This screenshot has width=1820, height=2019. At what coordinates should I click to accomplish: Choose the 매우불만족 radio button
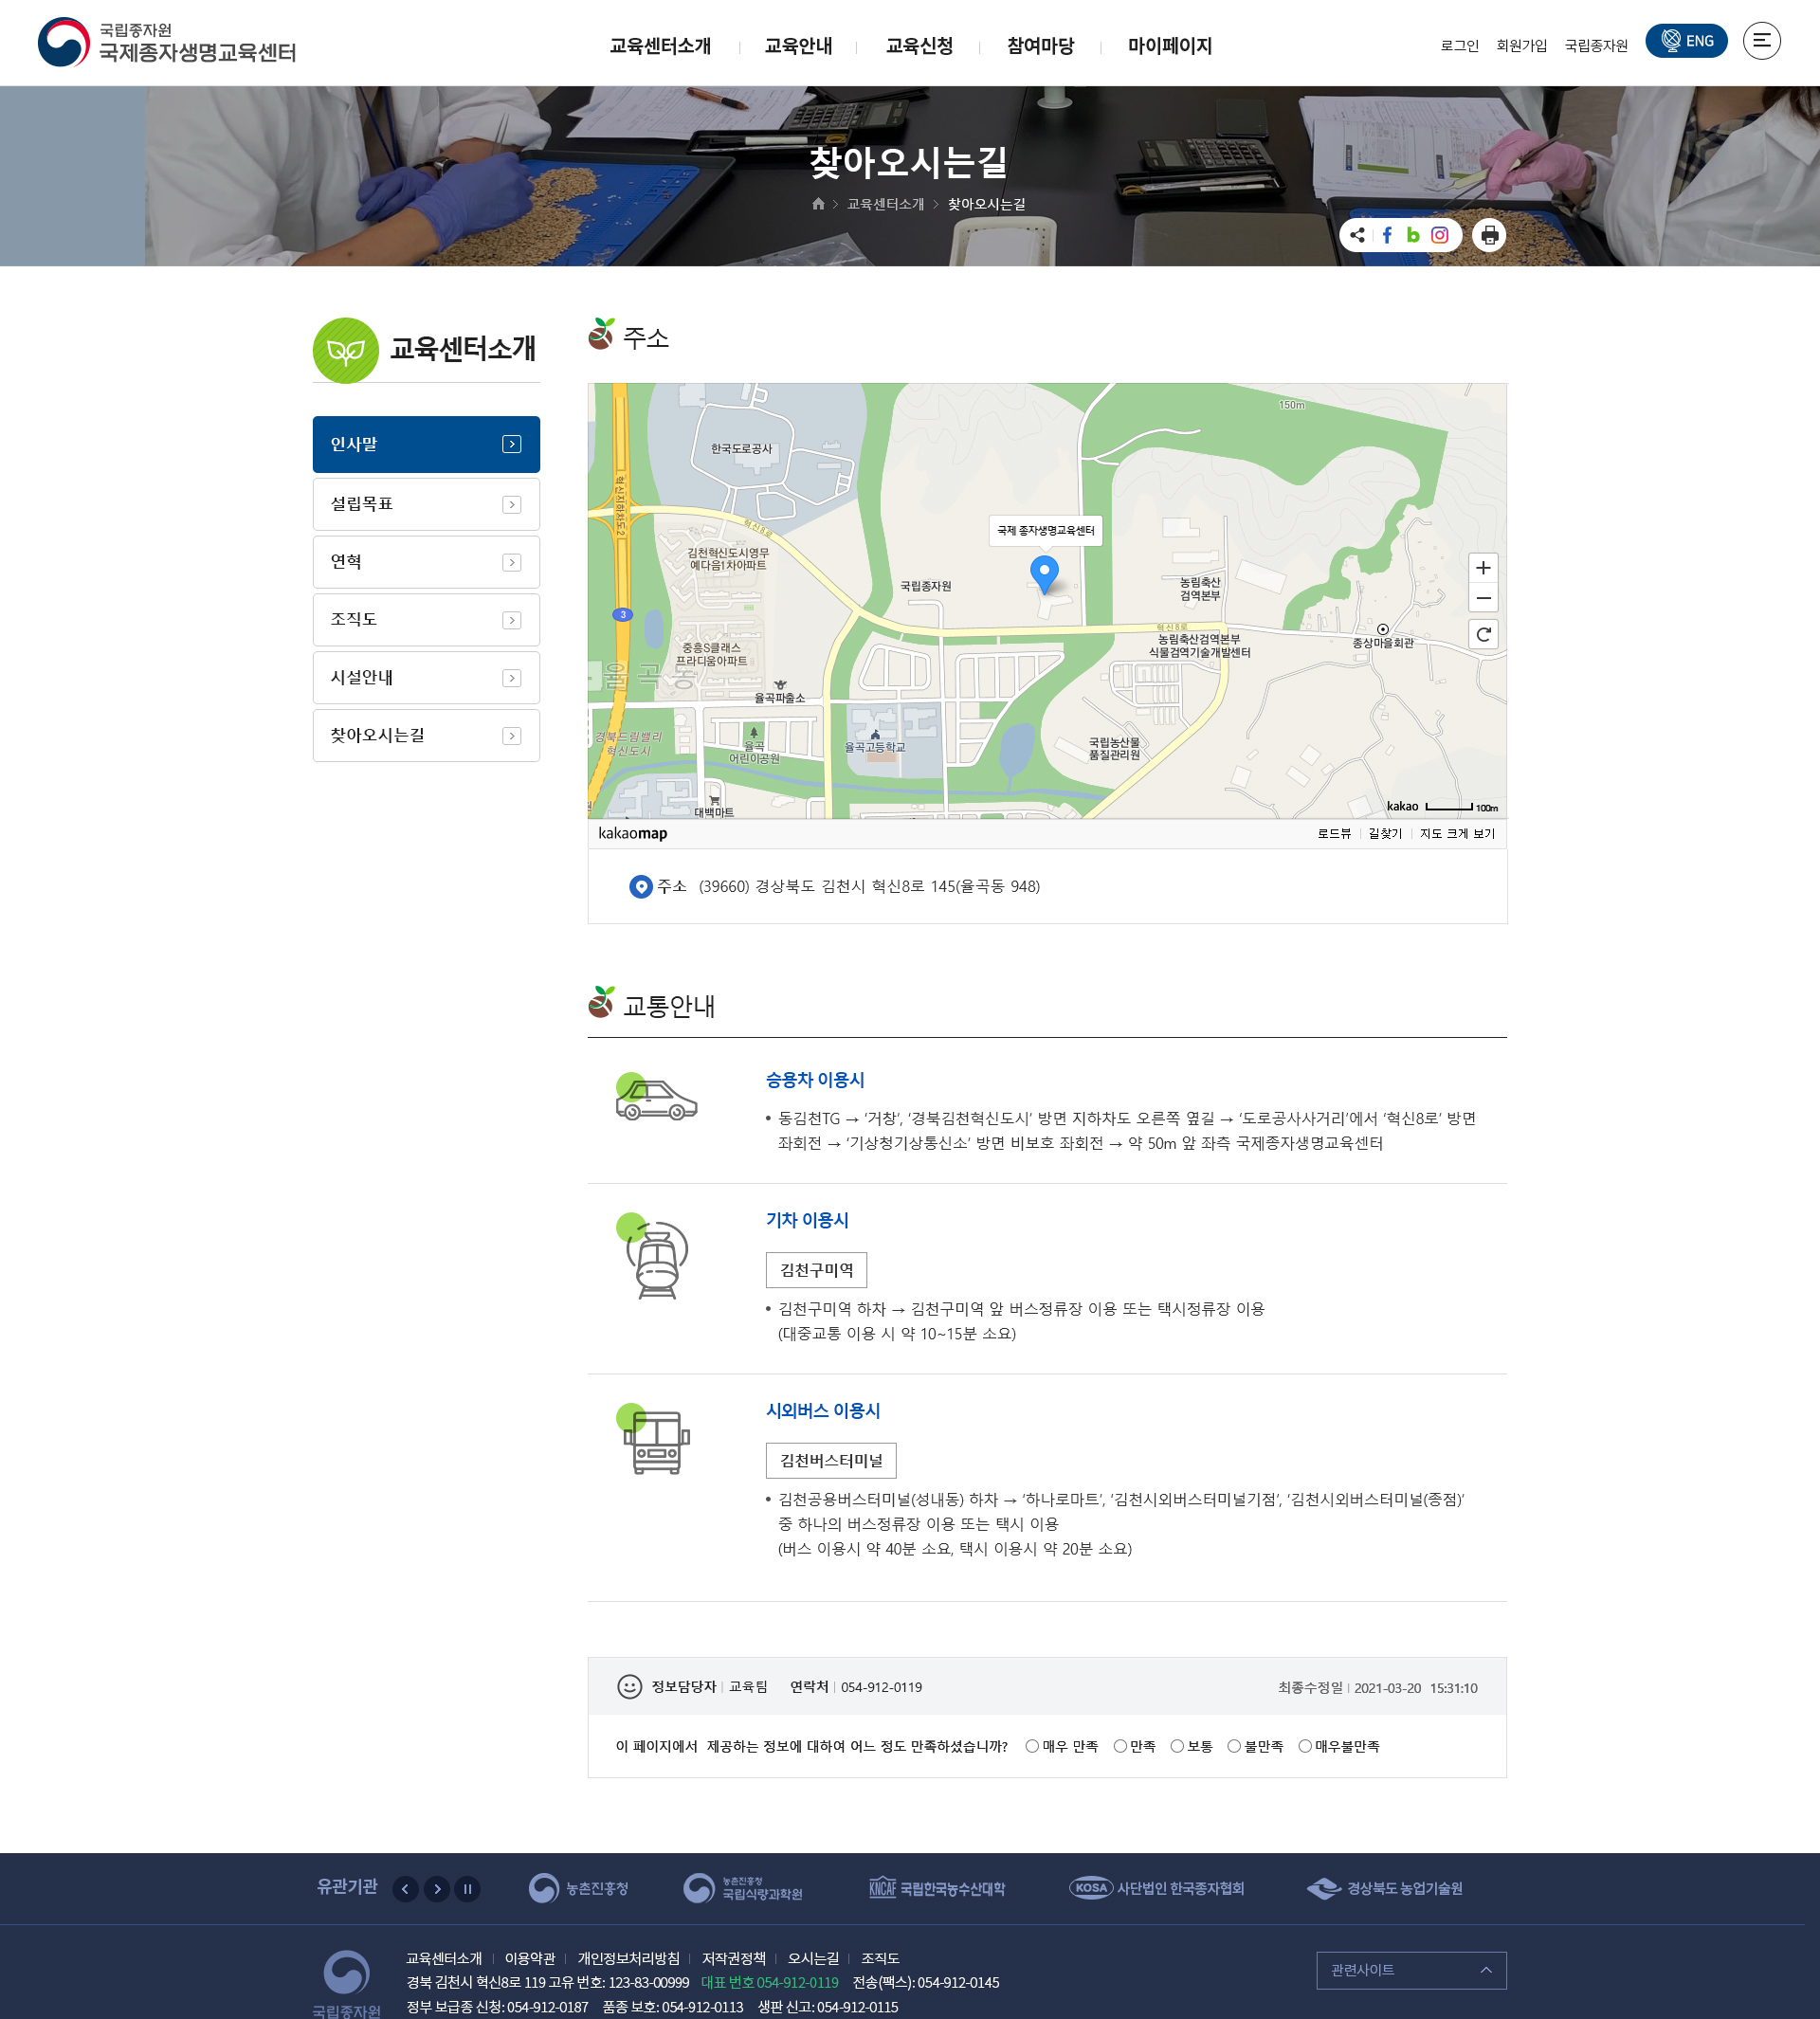click(x=1305, y=1746)
